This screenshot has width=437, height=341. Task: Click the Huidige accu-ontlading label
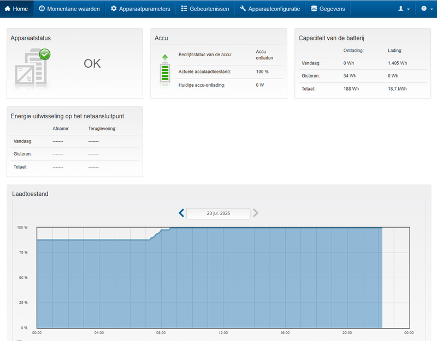pos(202,85)
